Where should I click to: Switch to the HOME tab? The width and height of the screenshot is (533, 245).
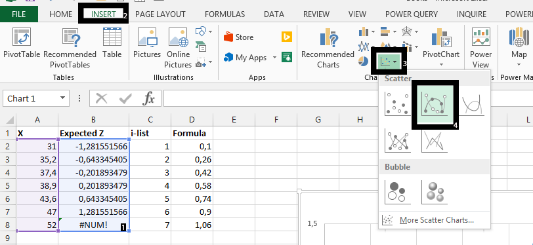click(60, 14)
